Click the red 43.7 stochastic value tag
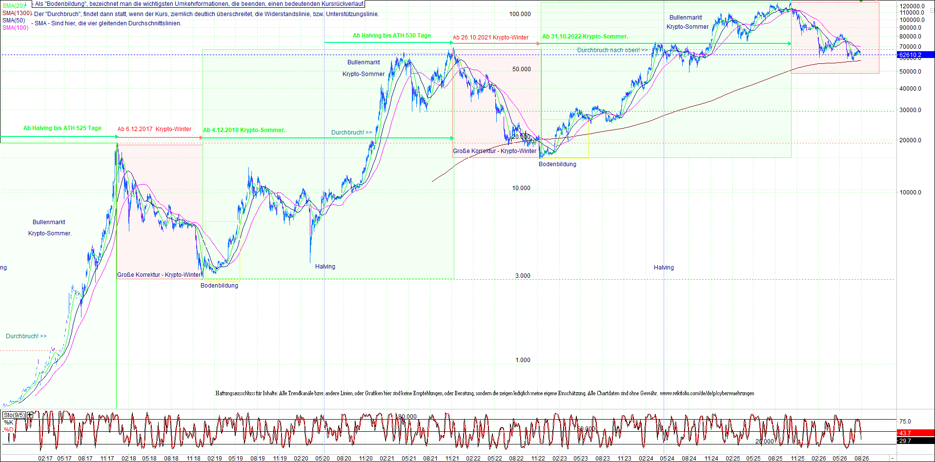 coord(915,433)
